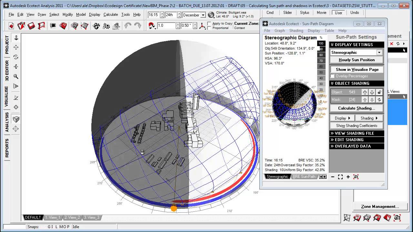
Task: Expand the VIEW SHADING FILE section
Action: [357, 133]
